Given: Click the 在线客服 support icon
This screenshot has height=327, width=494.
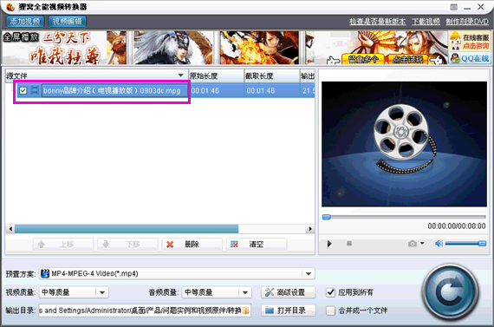Looking at the screenshot, I should point(470,41).
